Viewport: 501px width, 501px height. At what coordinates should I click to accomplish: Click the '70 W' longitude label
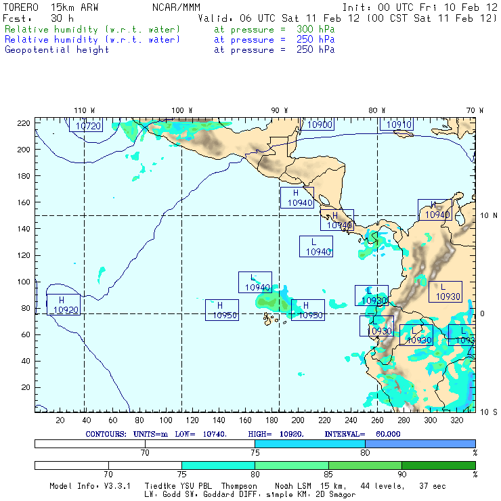coord(475,110)
